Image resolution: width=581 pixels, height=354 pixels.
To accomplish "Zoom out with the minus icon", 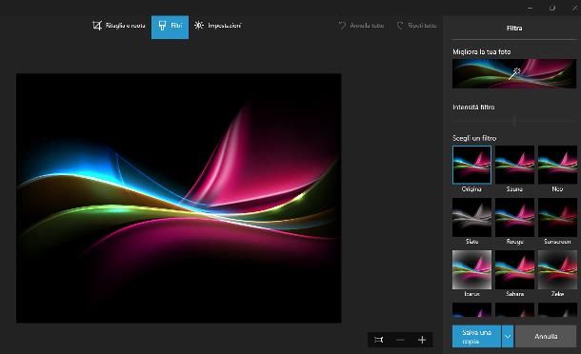I will point(400,340).
